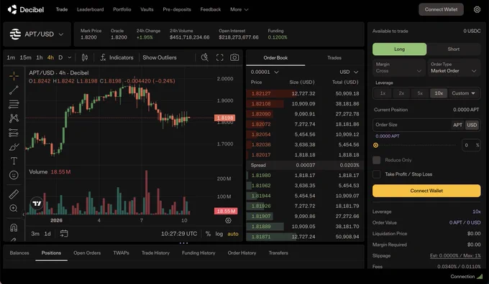
Task: Open the forecasting and measurement tool
Action: pyautogui.click(x=14, y=133)
